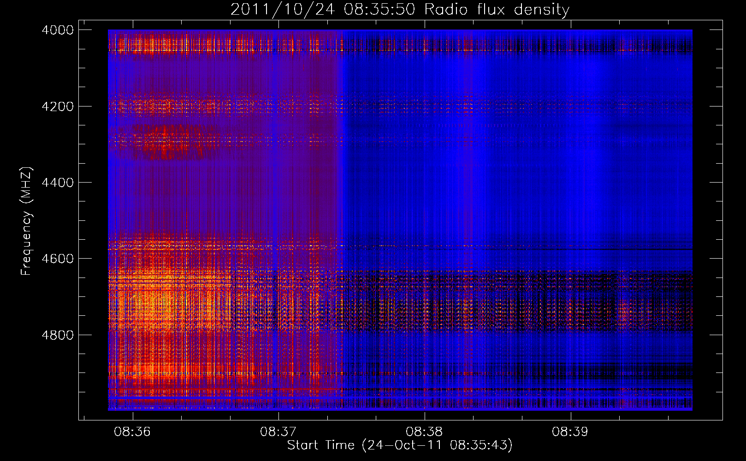Image resolution: width=746 pixels, height=461 pixels.
Task: Select the 4200 frequency tick label
Action: tap(58, 106)
